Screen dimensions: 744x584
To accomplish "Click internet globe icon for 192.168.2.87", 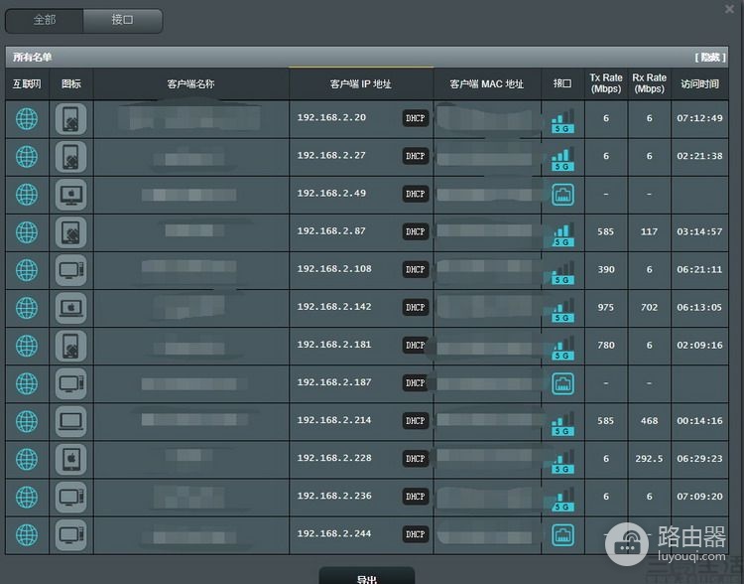I will pyautogui.click(x=27, y=232).
